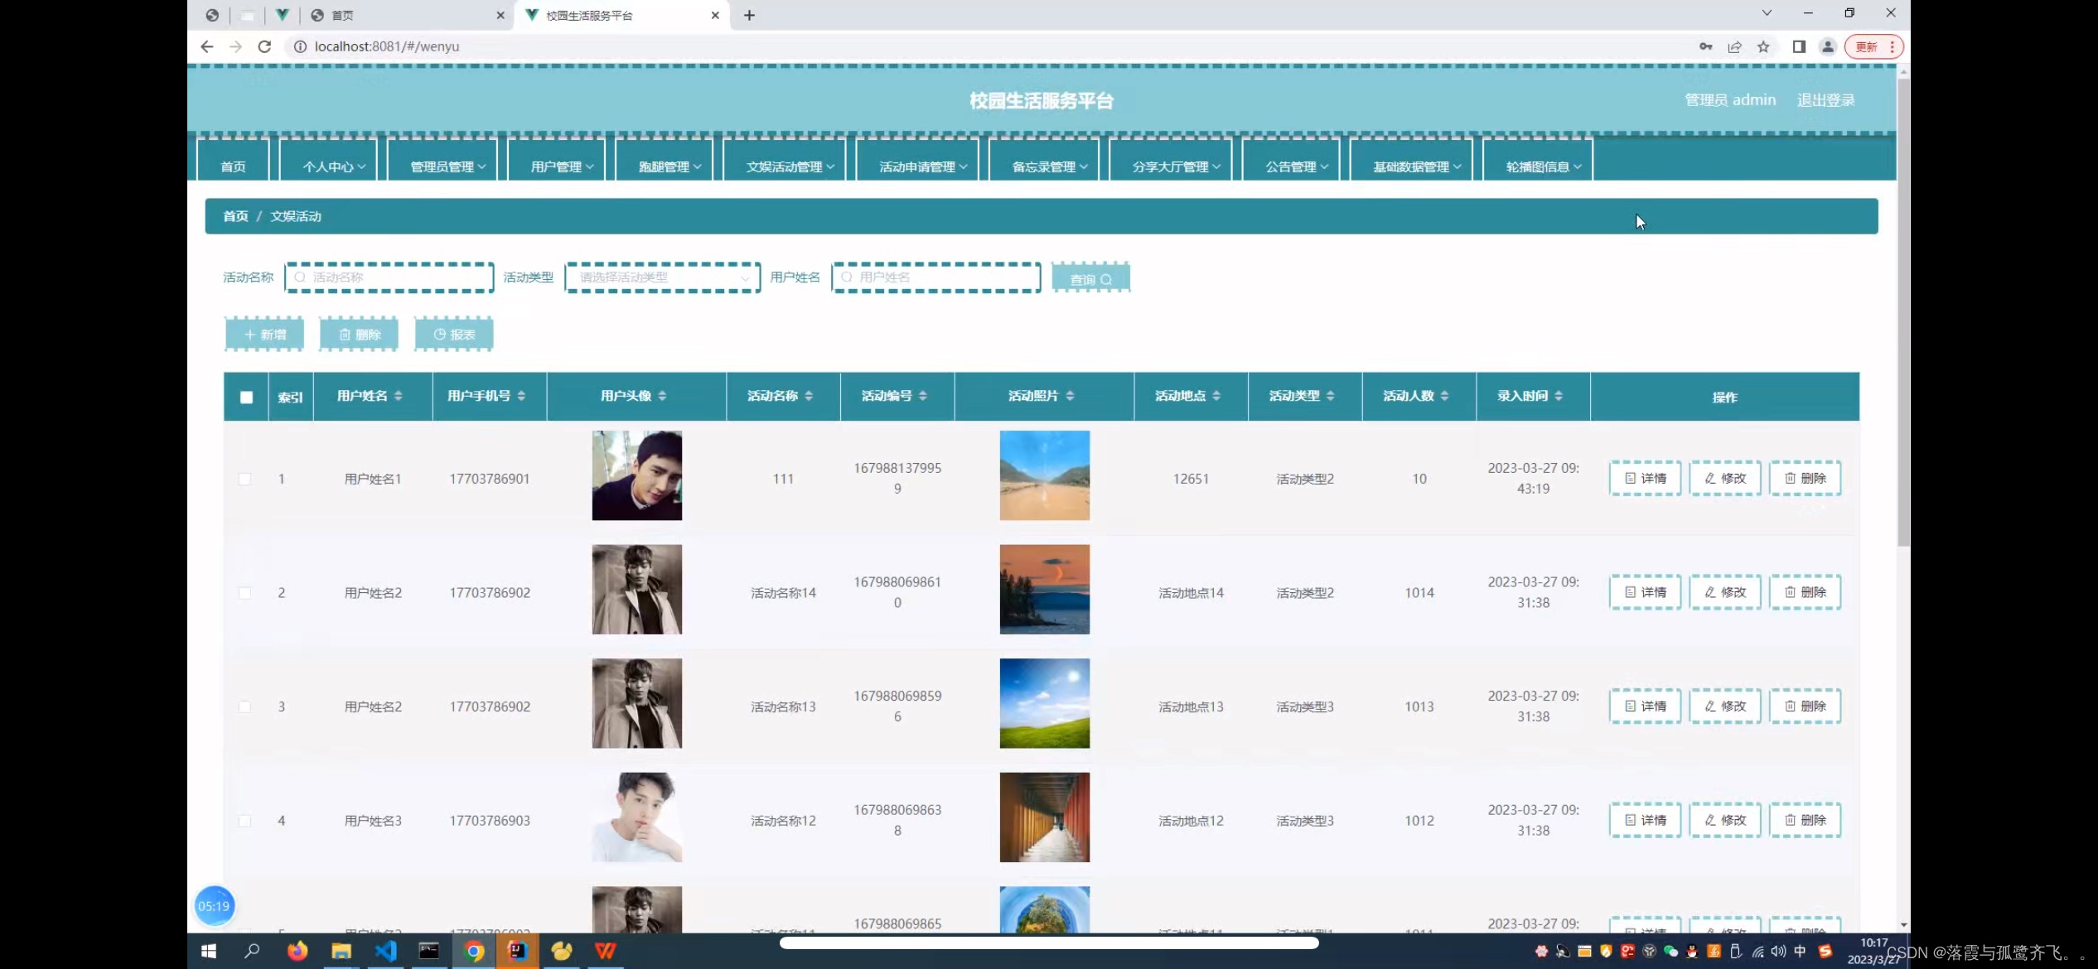
Task: Click the browser back arrow
Action: pos(207,46)
